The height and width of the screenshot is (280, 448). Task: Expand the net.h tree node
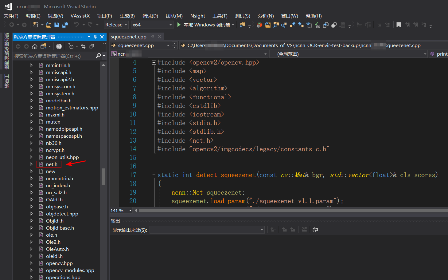(x=31, y=164)
